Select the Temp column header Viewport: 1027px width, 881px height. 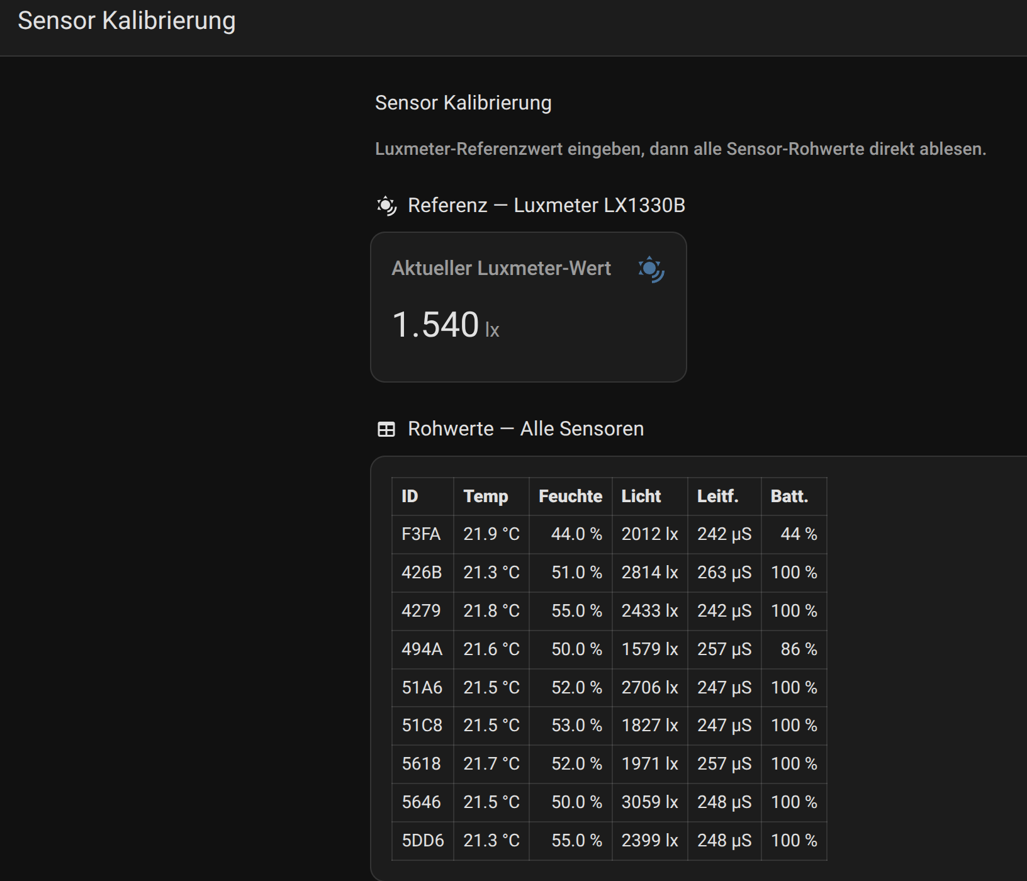485,497
